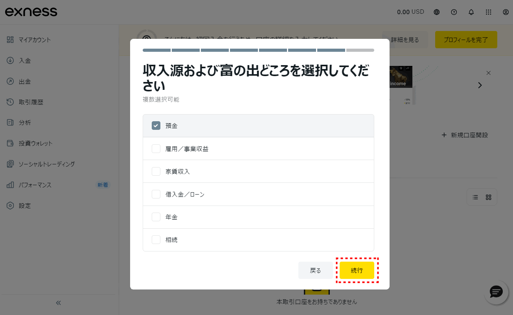Click 詳細を見る button
Image resolution: width=513 pixels, height=315 pixels.
[x=405, y=40]
